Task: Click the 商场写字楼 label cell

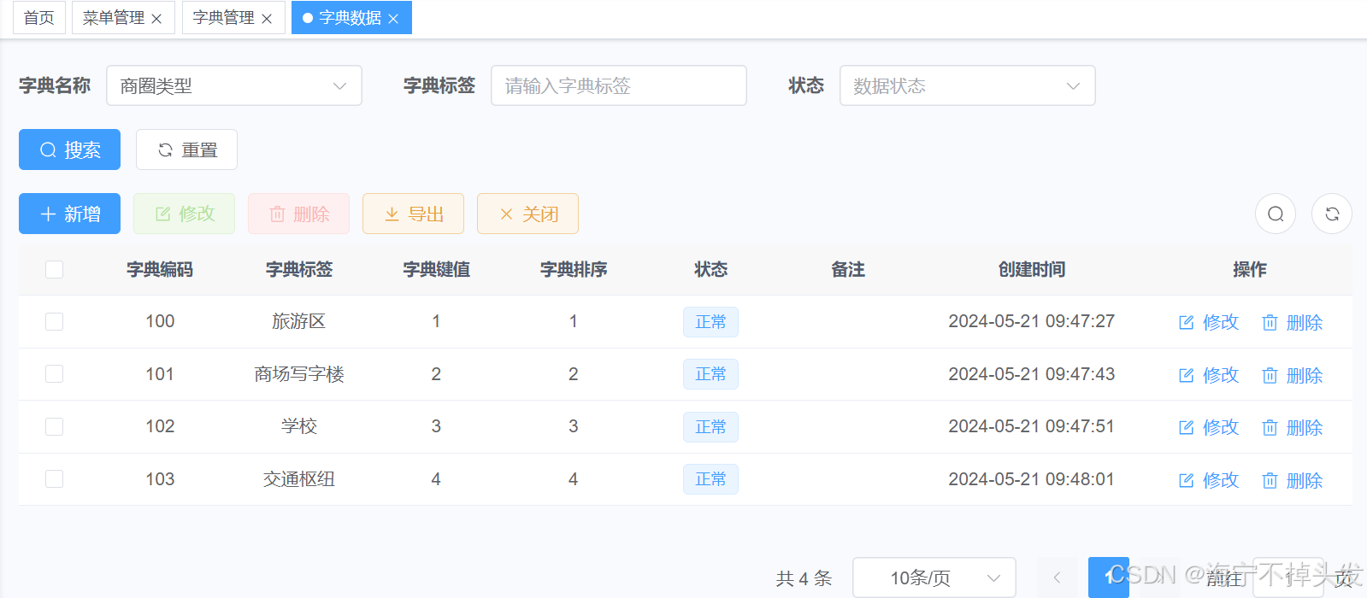Action: (298, 374)
